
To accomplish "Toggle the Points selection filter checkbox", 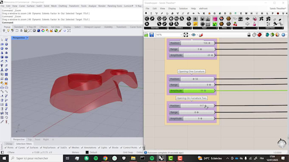I will click(x=6, y=148).
